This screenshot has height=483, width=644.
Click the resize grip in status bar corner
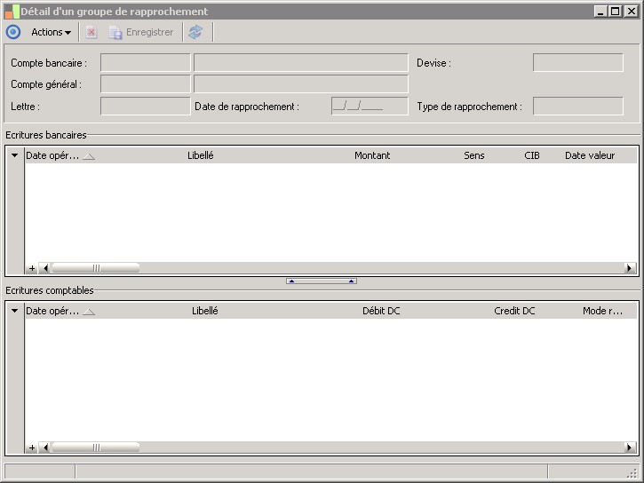click(x=632, y=473)
